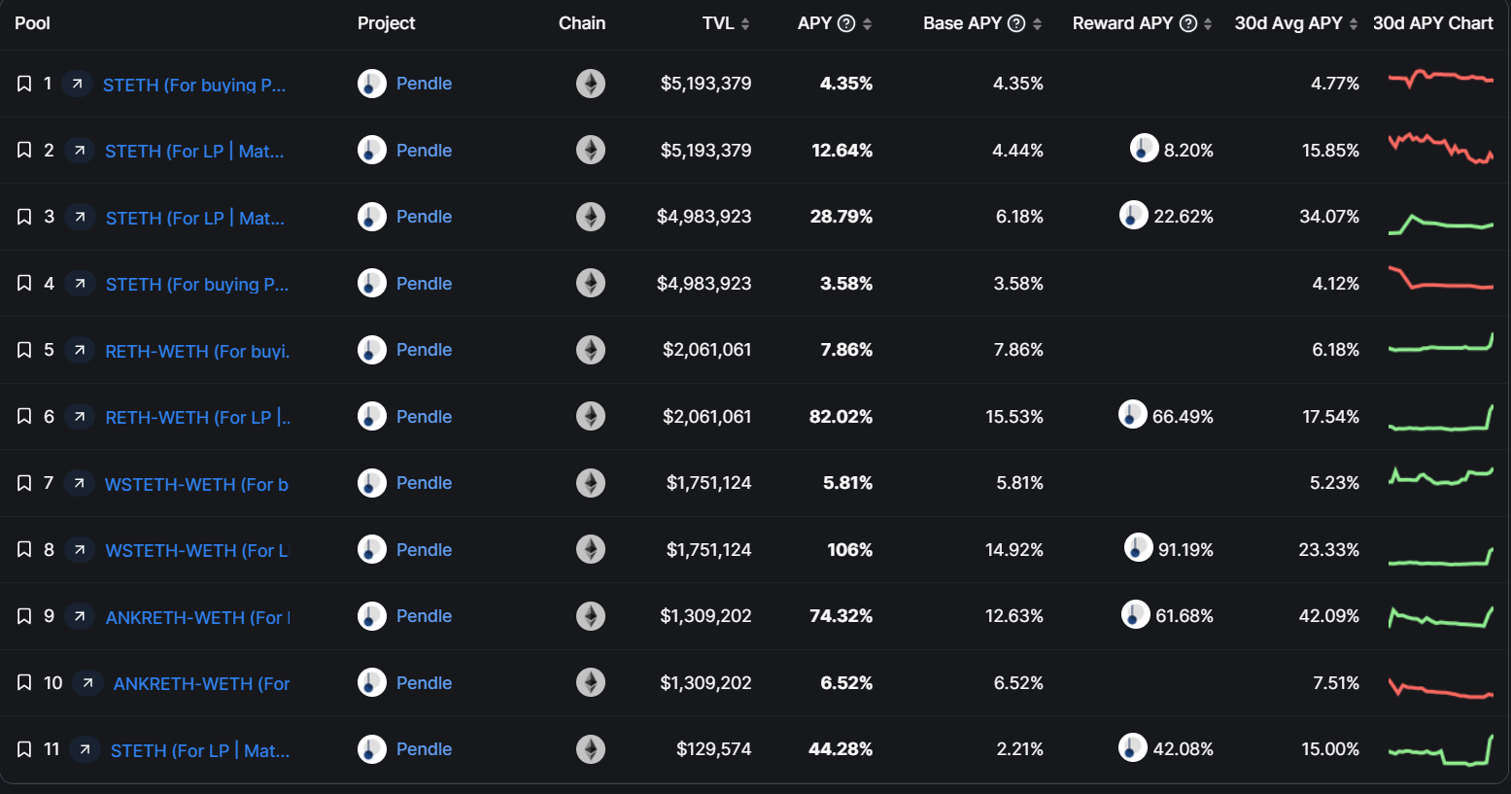This screenshot has width=1511, height=794.
Task: Click the 106% APY value
Action: (x=849, y=549)
